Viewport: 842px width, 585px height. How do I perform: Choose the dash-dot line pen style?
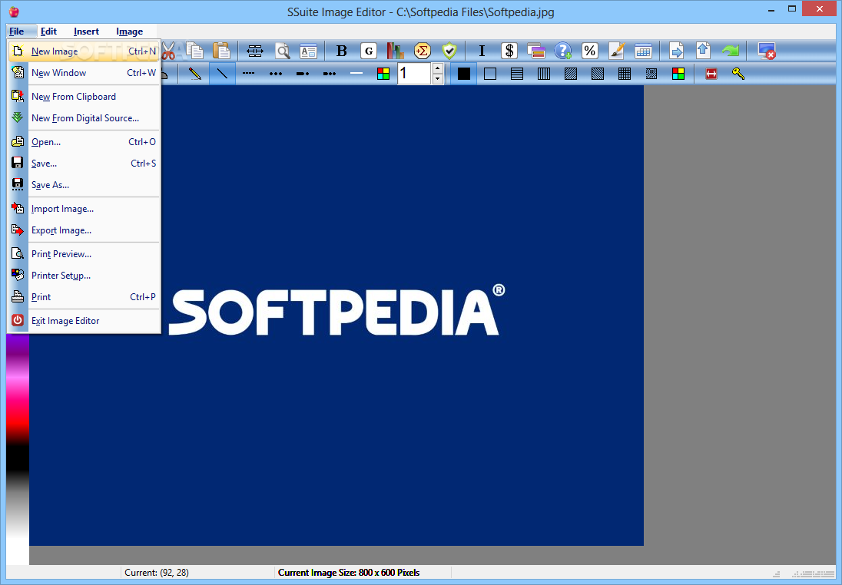tap(303, 74)
